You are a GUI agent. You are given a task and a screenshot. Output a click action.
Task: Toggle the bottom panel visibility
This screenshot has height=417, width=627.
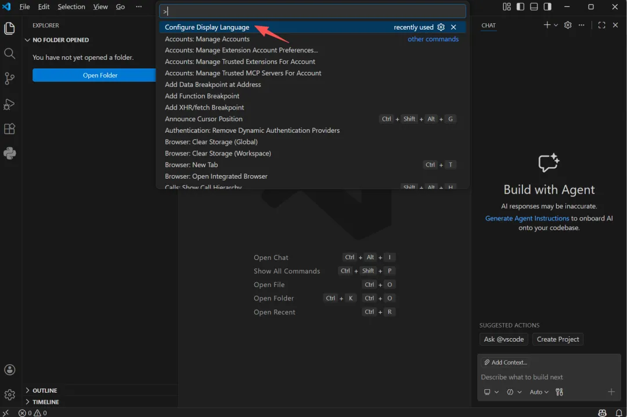534,6
